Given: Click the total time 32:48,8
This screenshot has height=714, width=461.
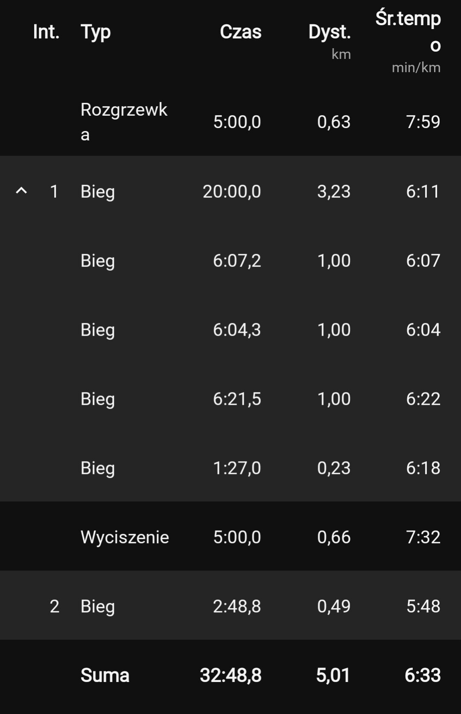Looking at the screenshot, I should point(230,676).
